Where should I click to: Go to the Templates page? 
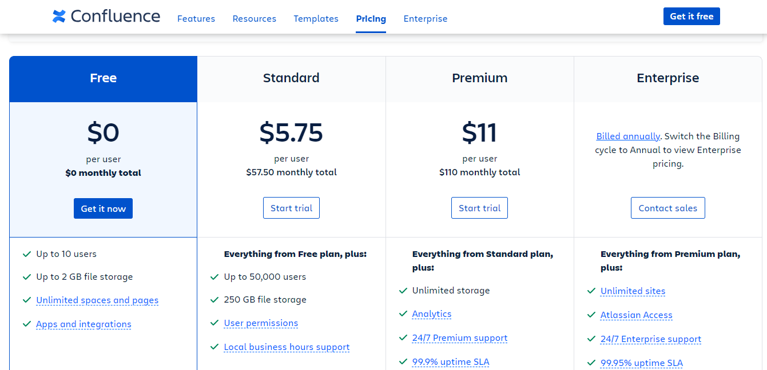[x=316, y=19]
